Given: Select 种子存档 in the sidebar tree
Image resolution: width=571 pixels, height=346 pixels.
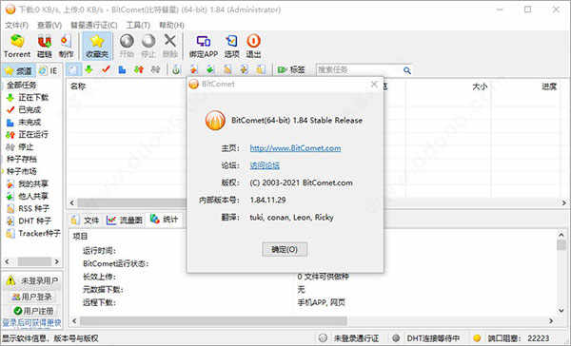Looking at the screenshot, I should (22, 159).
